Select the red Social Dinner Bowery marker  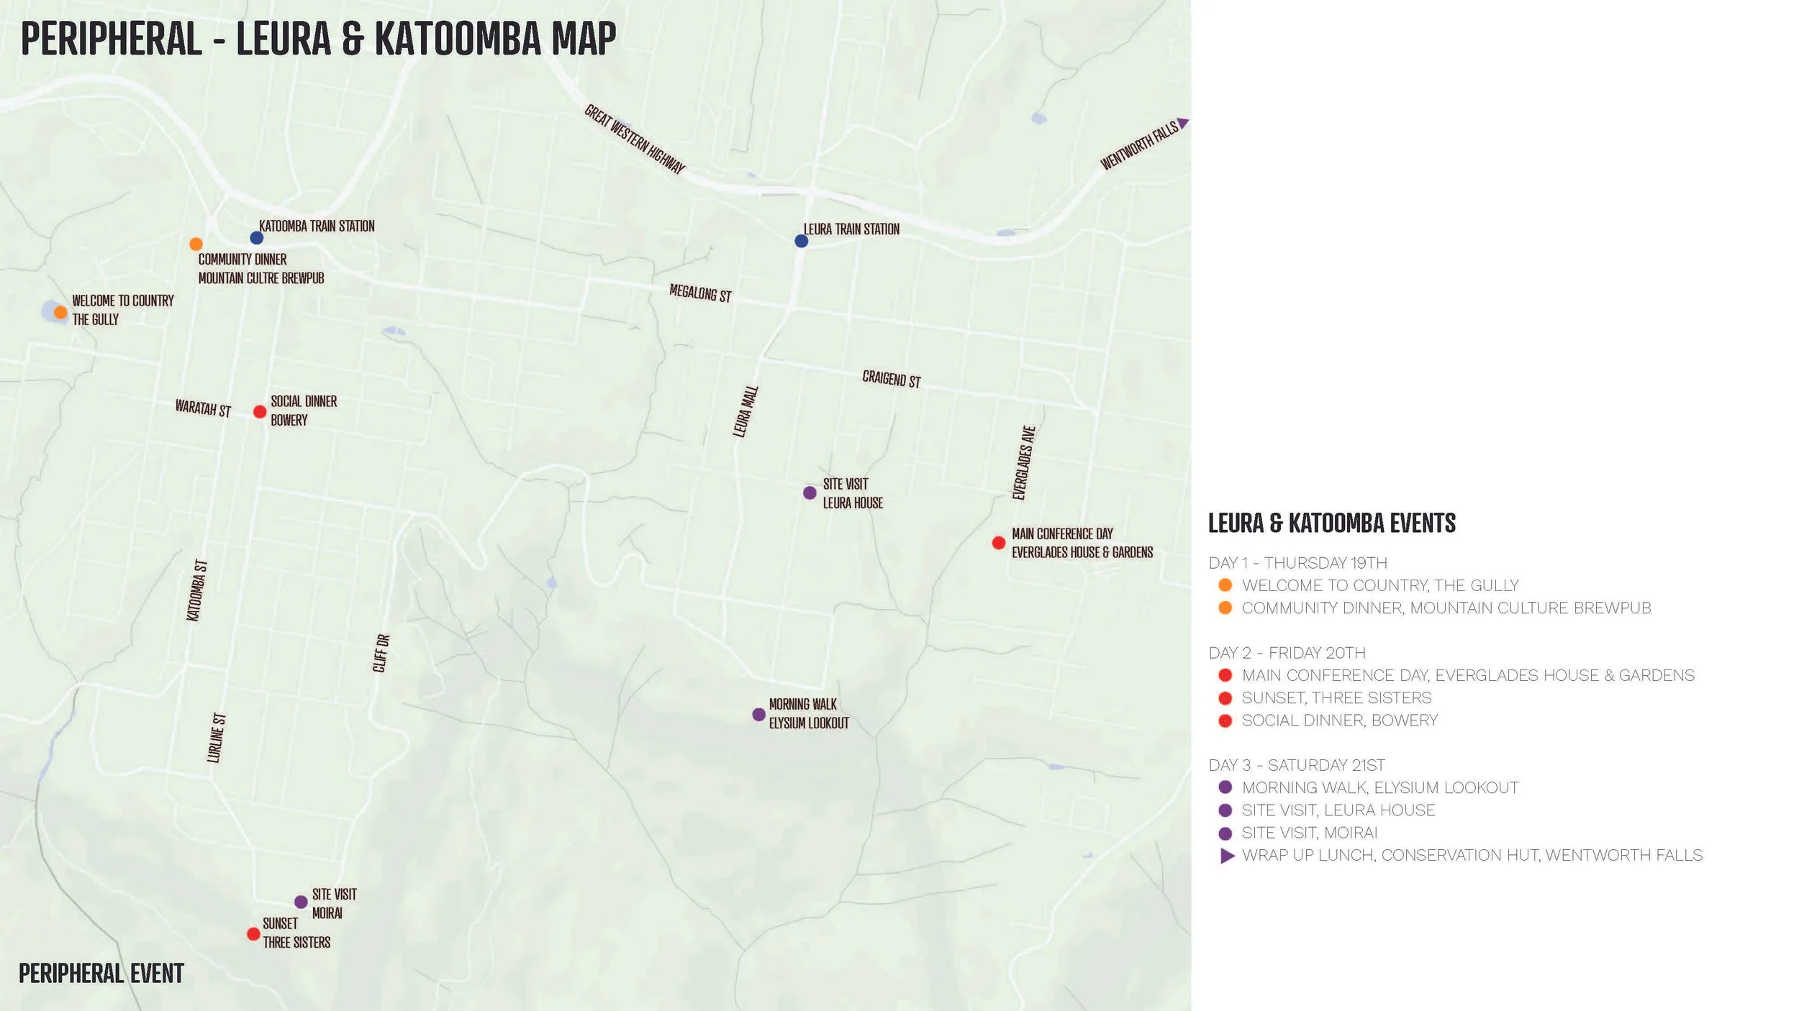(x=260, y=411)
